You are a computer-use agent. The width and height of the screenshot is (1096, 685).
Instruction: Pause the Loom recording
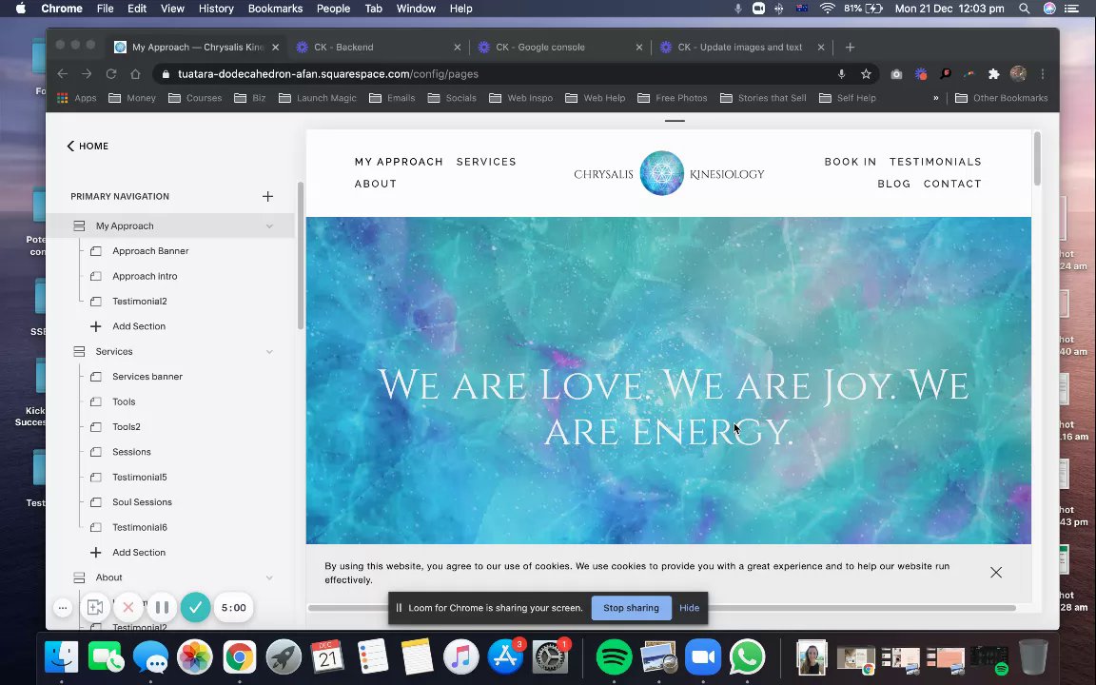pyautogui.click(x=162, y=607)
